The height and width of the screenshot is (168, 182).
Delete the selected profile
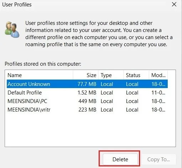[120, 159]
